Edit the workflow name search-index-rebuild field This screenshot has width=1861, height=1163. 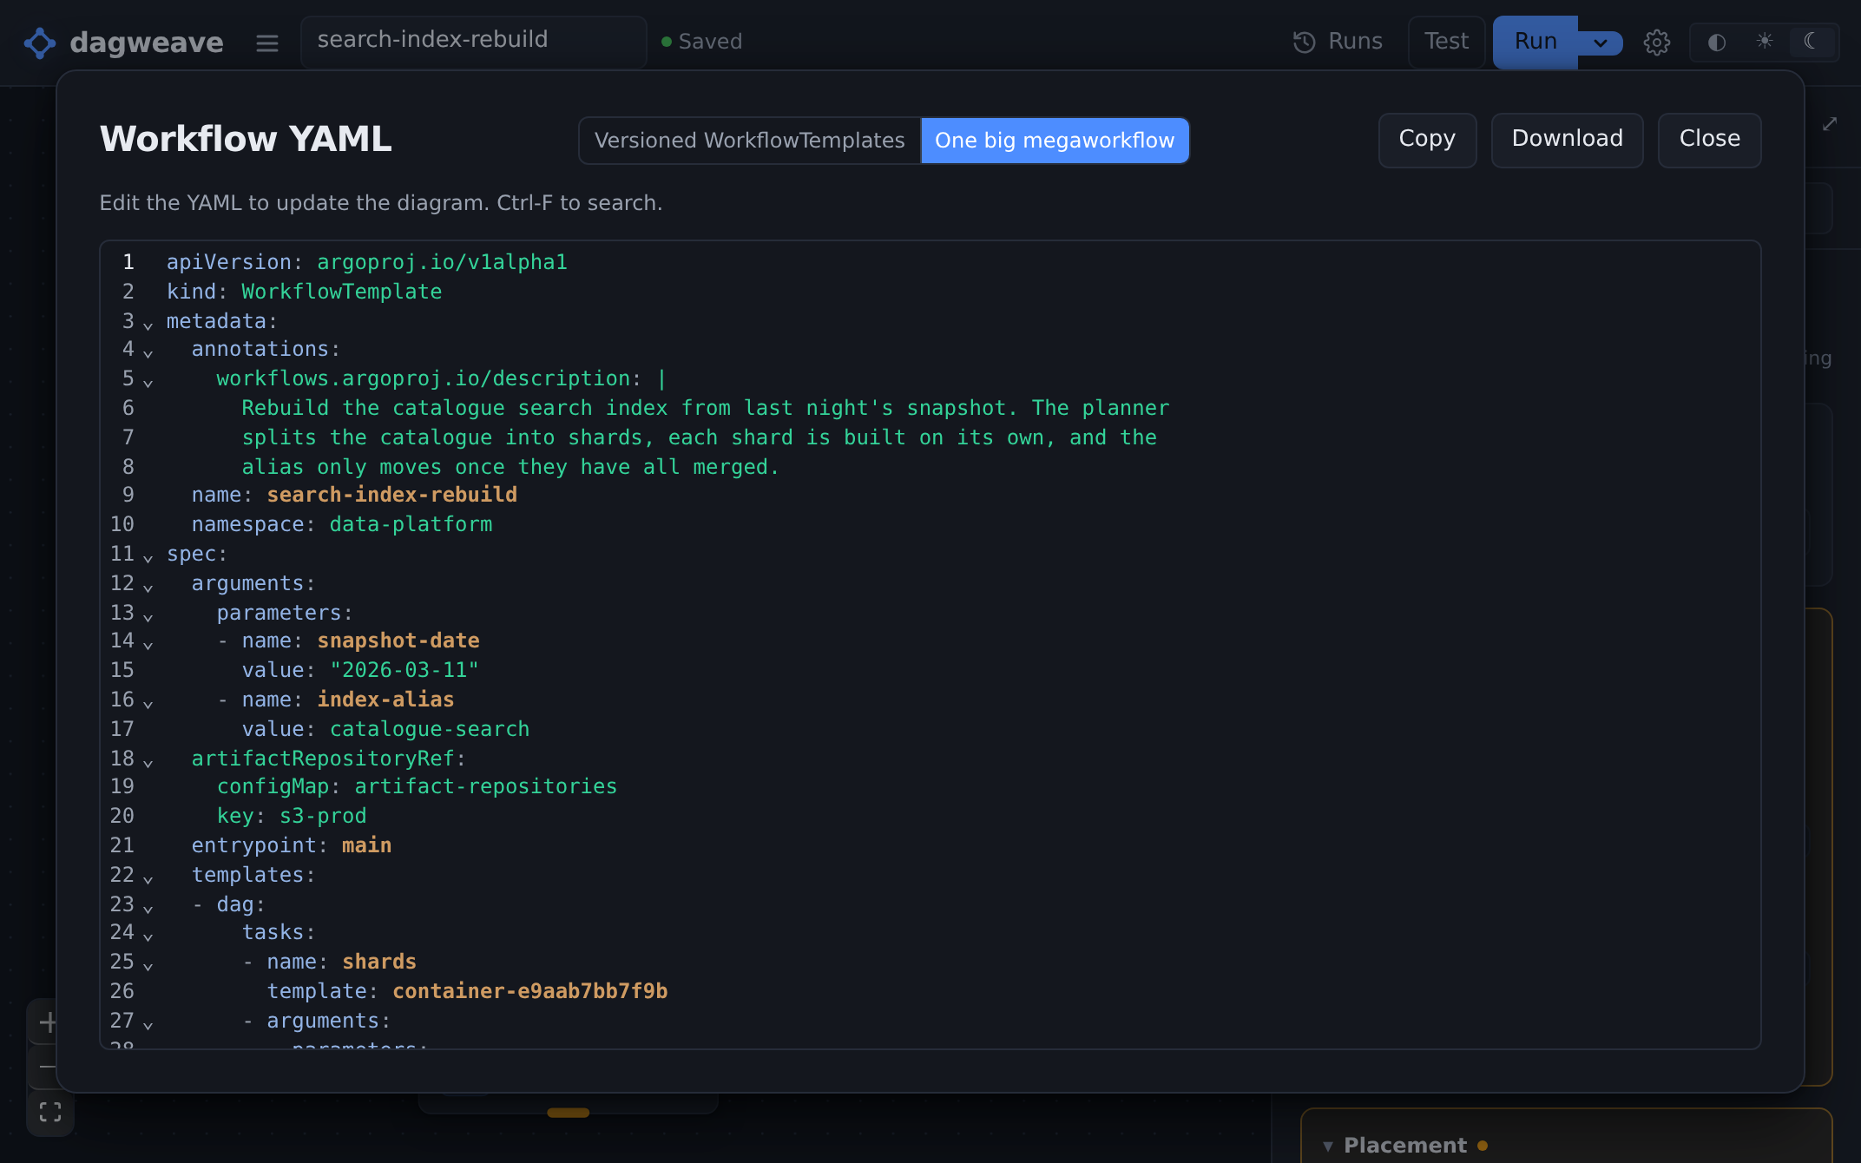(x=474, y=41)
